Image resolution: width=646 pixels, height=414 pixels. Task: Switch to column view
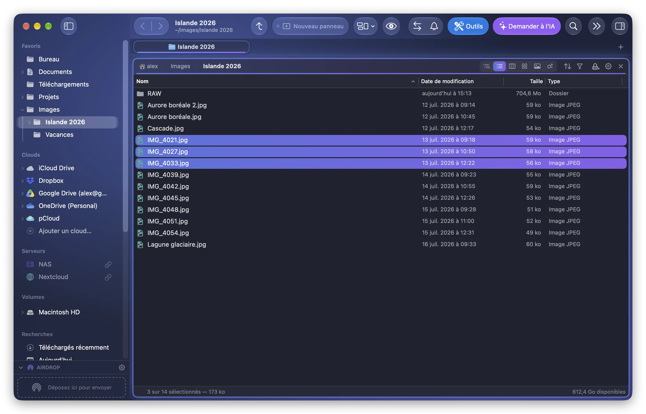coord(512,66)
